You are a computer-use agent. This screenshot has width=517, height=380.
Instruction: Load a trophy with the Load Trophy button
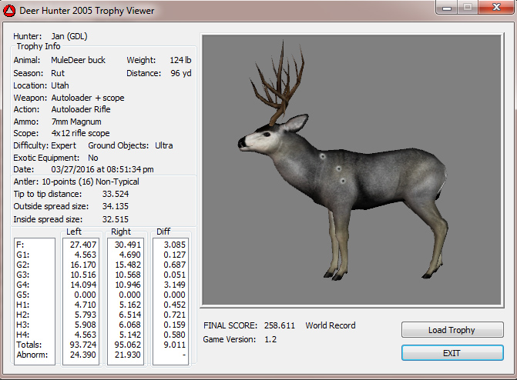point(452,330)
